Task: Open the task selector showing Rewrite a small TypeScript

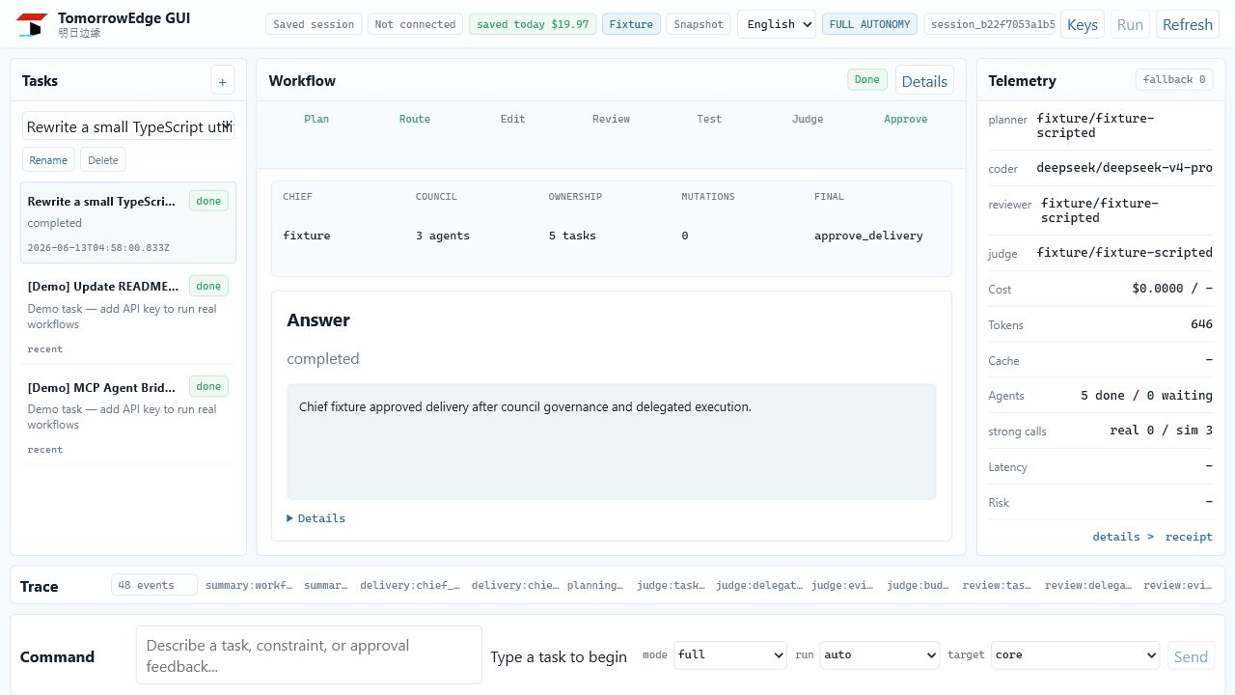Action: point(128,126)
